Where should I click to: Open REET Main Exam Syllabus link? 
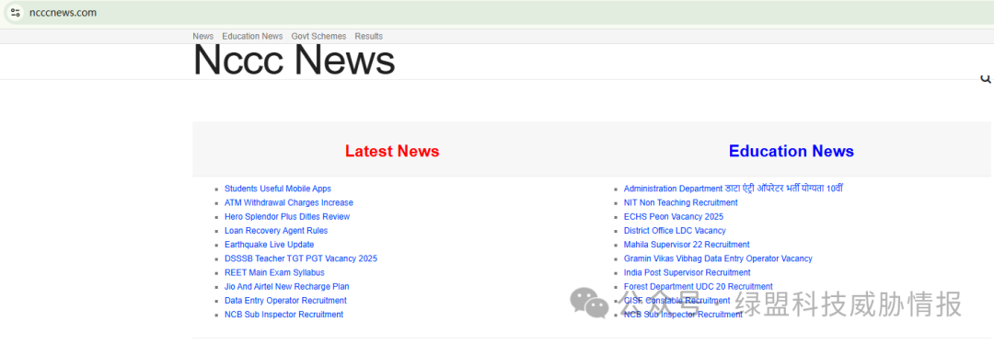(x=274, y=272)
